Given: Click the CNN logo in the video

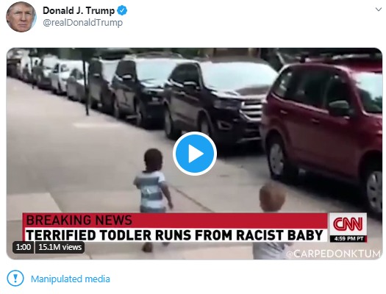Looking at the screenshot, I should click(348, 224).
